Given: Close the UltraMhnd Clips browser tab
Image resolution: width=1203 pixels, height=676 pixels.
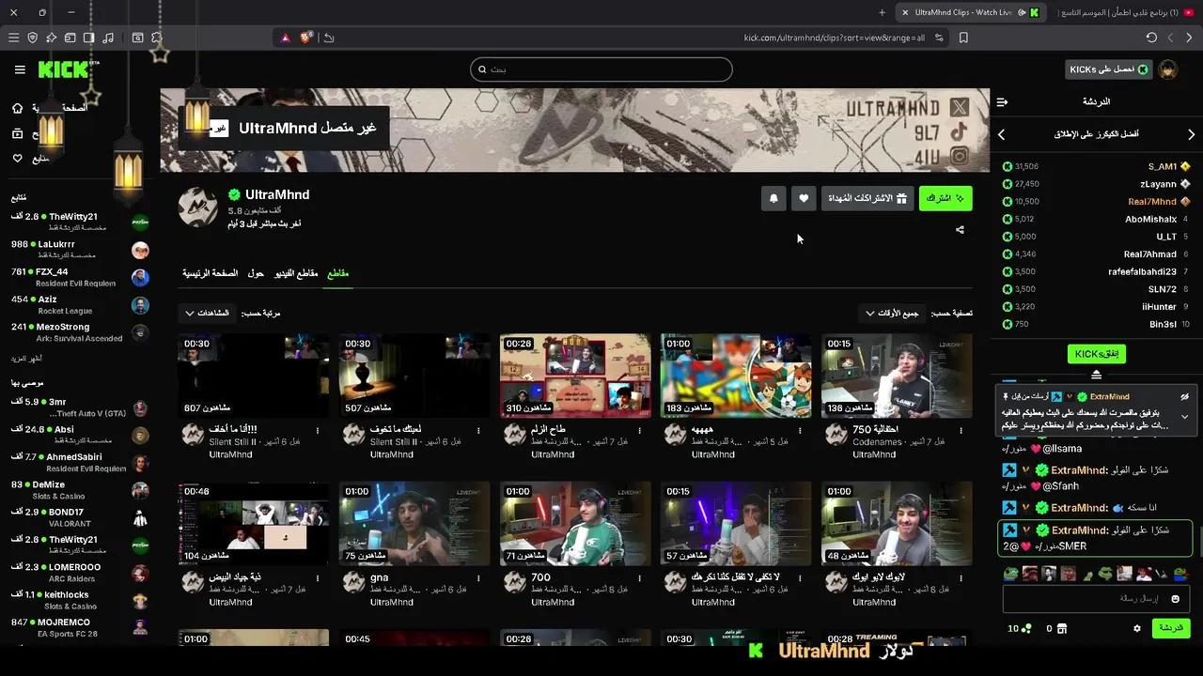Looking at the screenshot, I should [x=904, y=12].
